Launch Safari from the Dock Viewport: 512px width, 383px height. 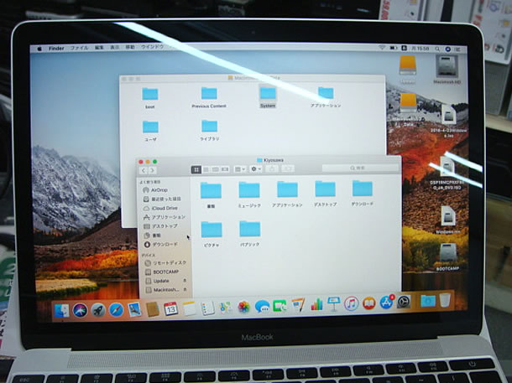pos(116,309)
